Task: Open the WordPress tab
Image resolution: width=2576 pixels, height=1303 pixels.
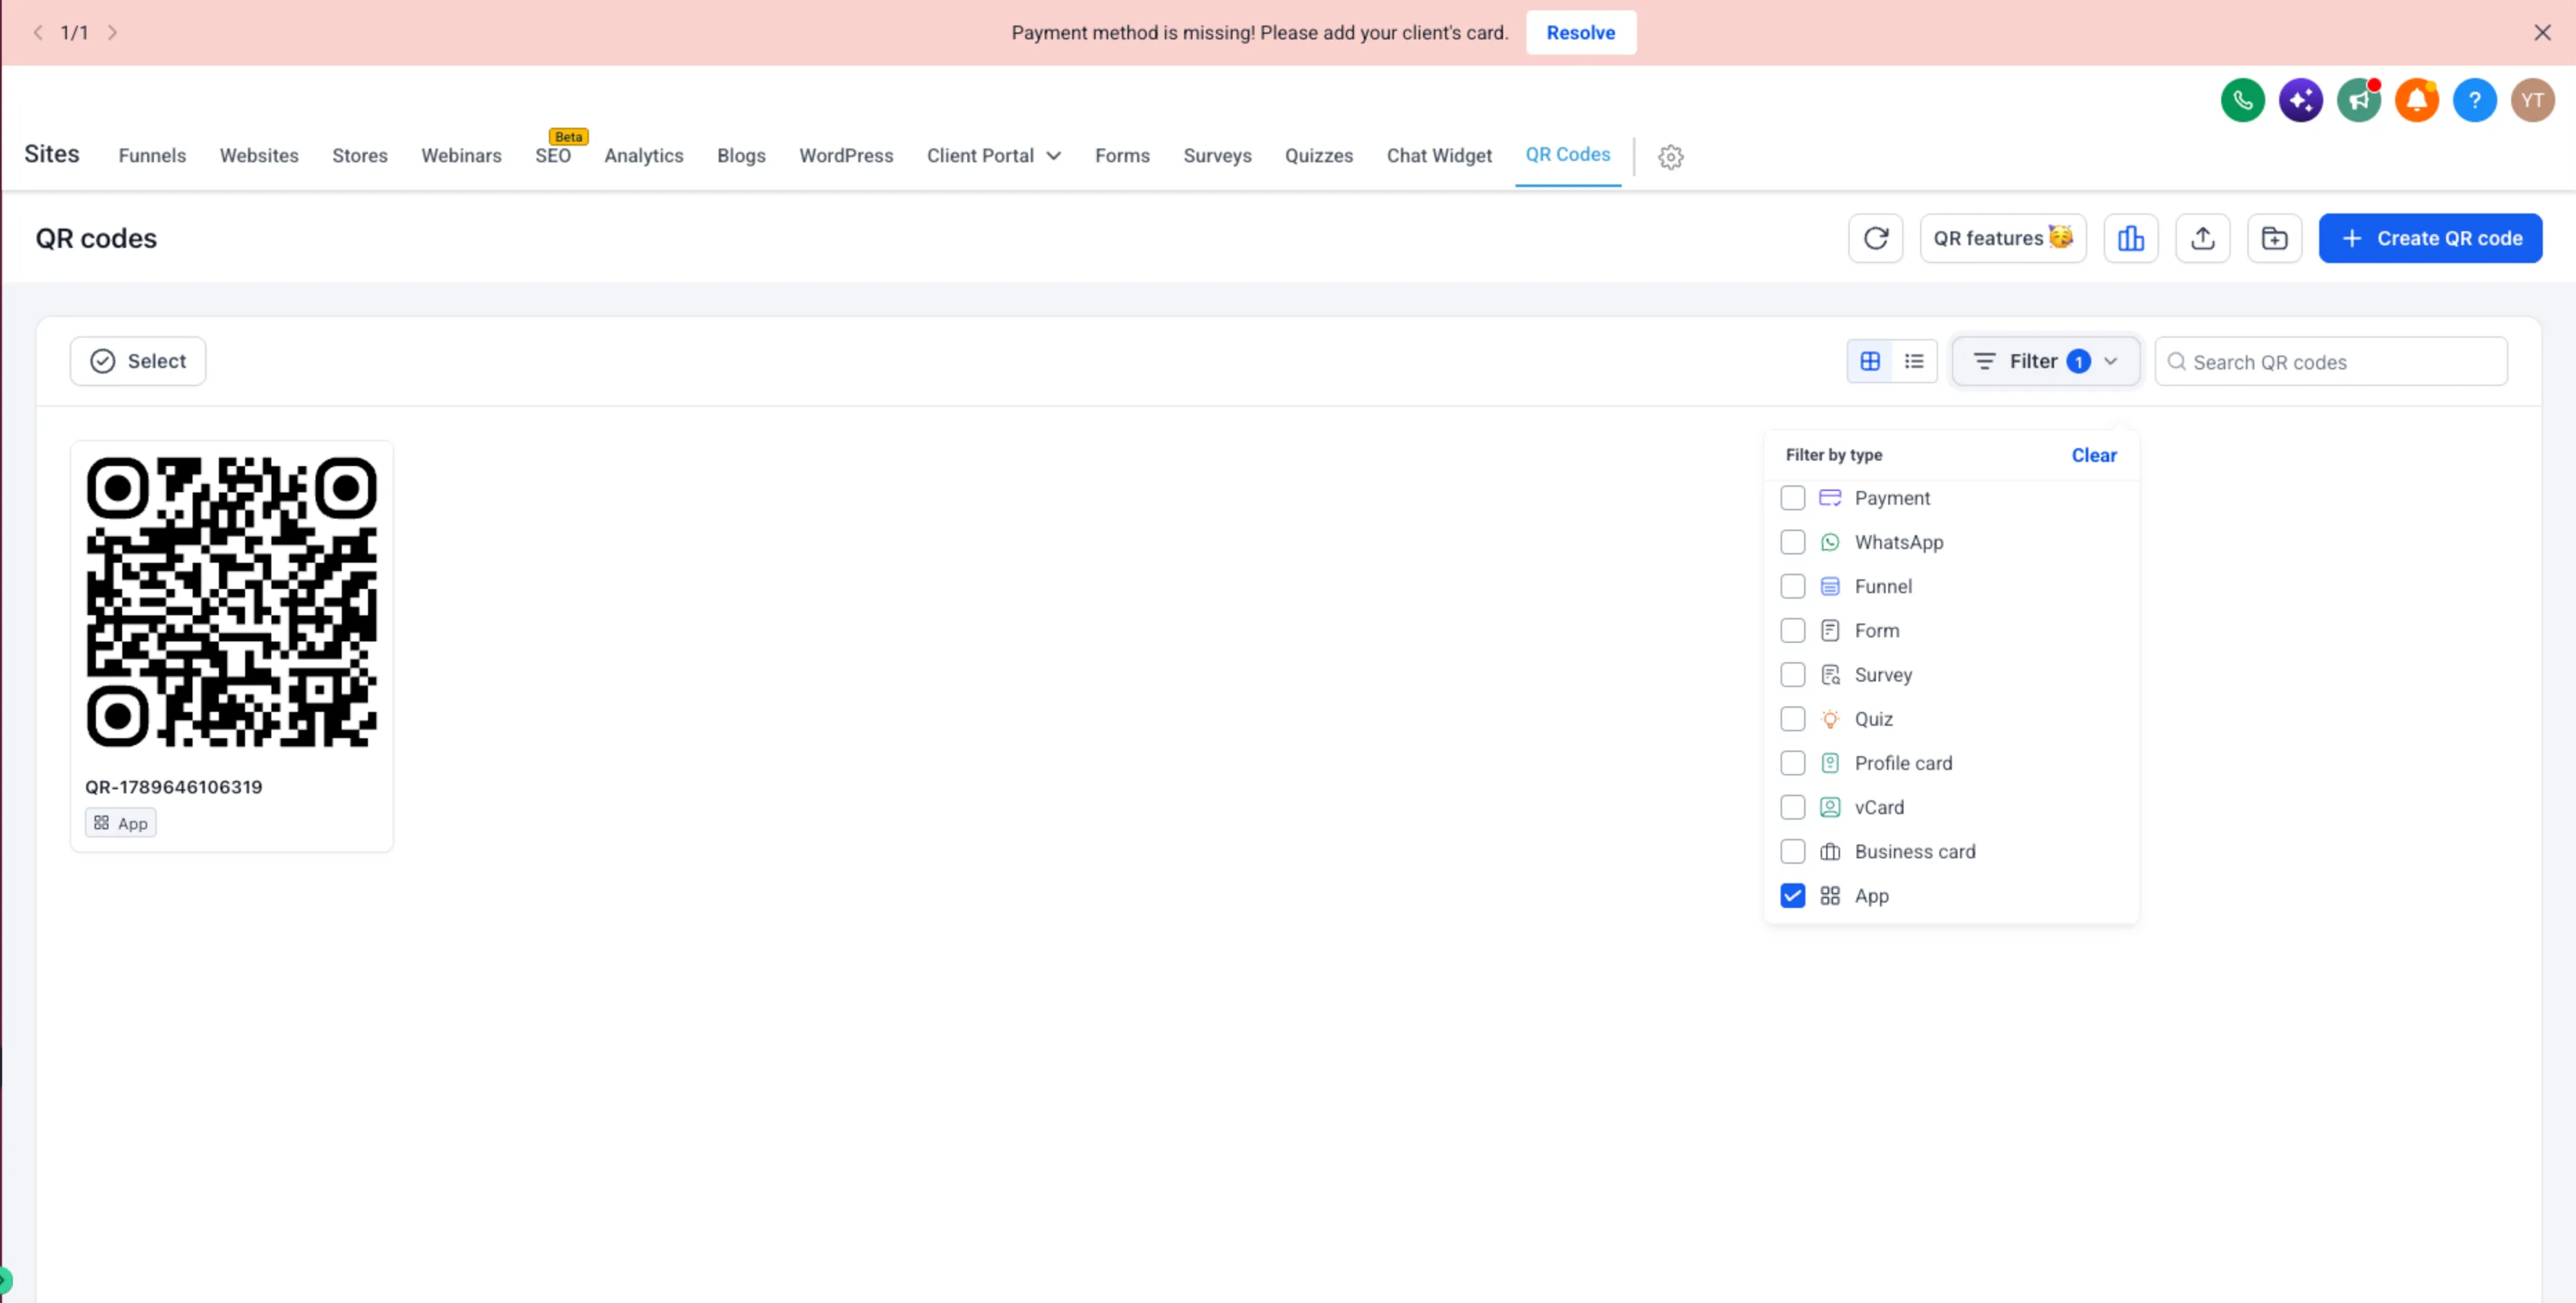Action: coord(846,156)
